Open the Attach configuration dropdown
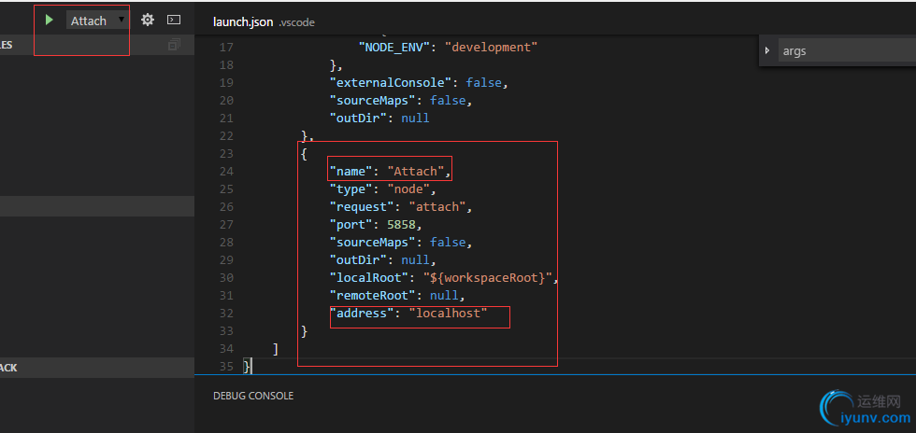Image resolution: width=916 pixels, height=433 pixels. coord(97,21)
